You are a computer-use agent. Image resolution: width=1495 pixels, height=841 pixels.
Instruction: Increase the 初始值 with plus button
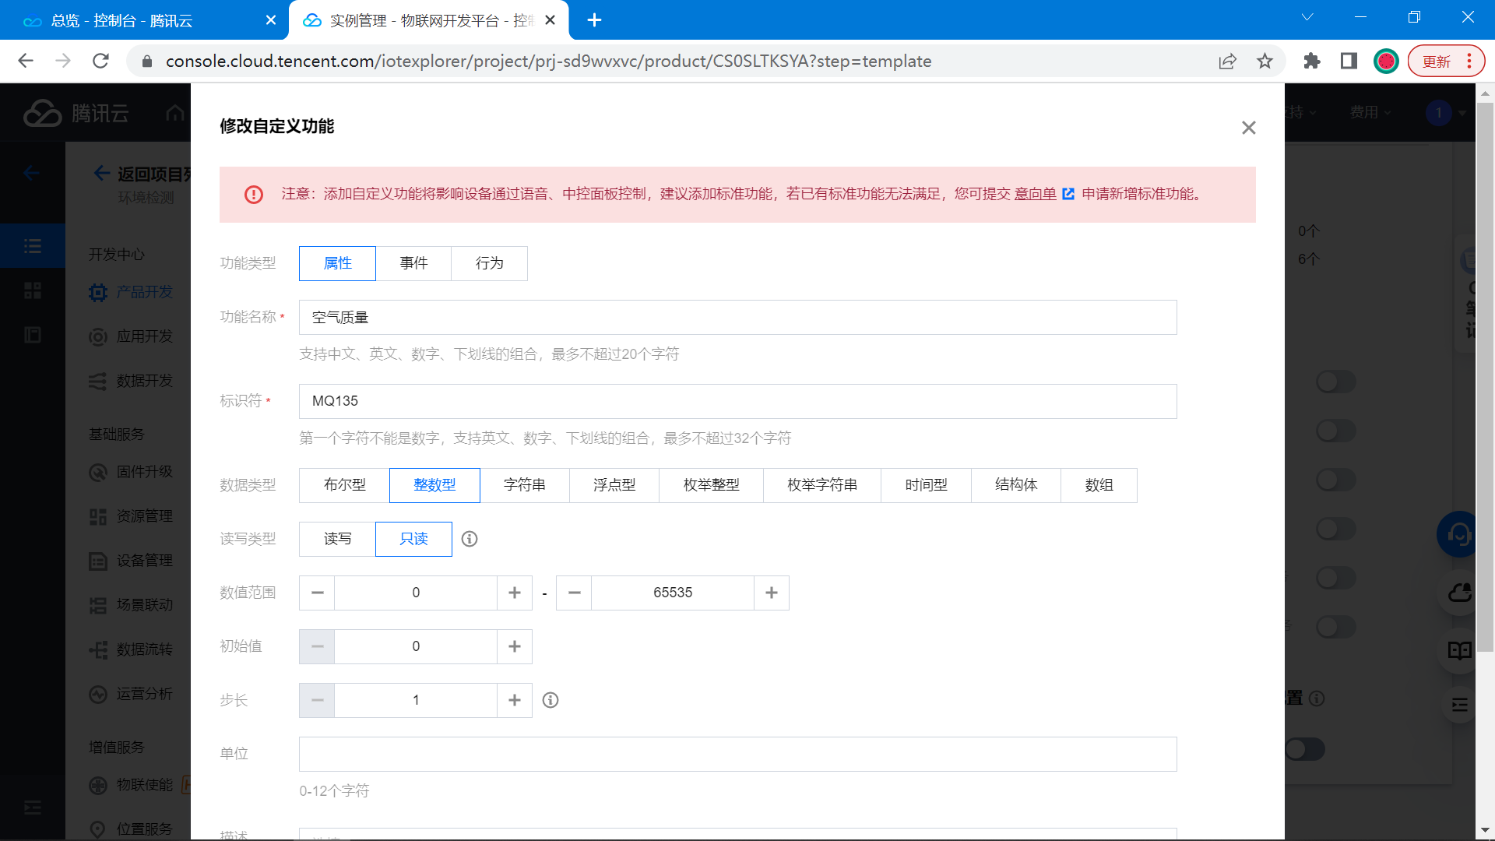click(514, 646)
